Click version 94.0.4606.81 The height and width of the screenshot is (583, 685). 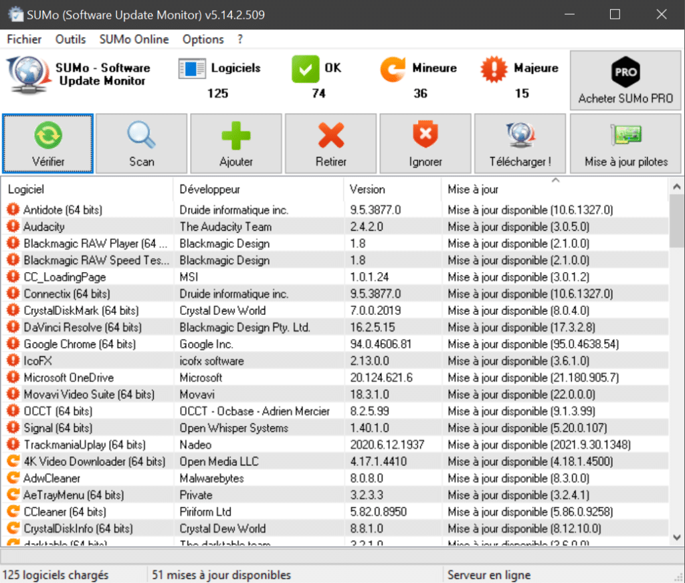381,344
